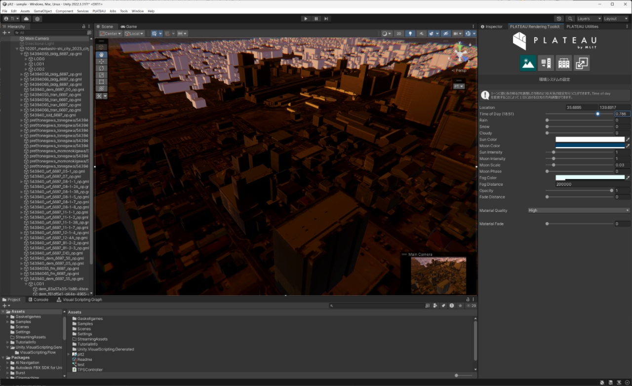Open the PLATEAU menu
The image size is (632, 386).
[x=99, y=11]
